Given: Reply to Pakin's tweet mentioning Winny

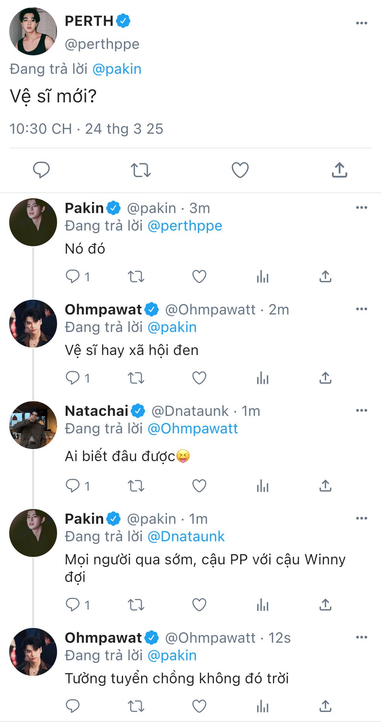Looking at the screenshot, I should coord(73,605).
